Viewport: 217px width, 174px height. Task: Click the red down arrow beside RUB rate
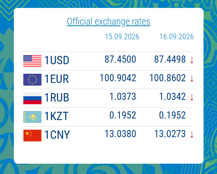(192, 97)
